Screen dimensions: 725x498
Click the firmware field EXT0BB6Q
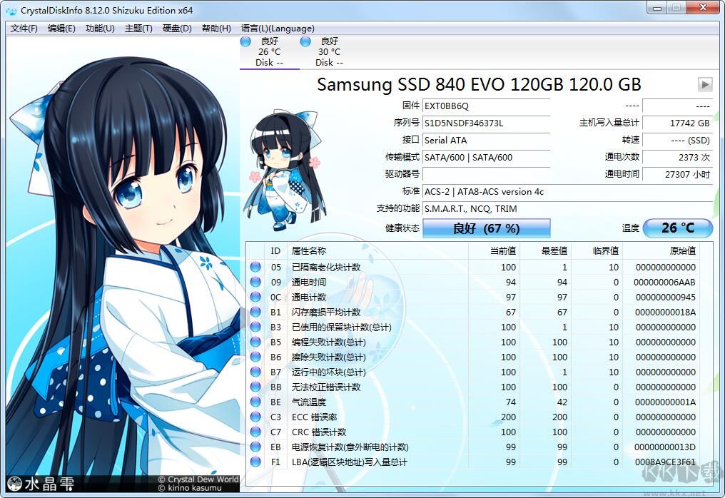[486, 106]
